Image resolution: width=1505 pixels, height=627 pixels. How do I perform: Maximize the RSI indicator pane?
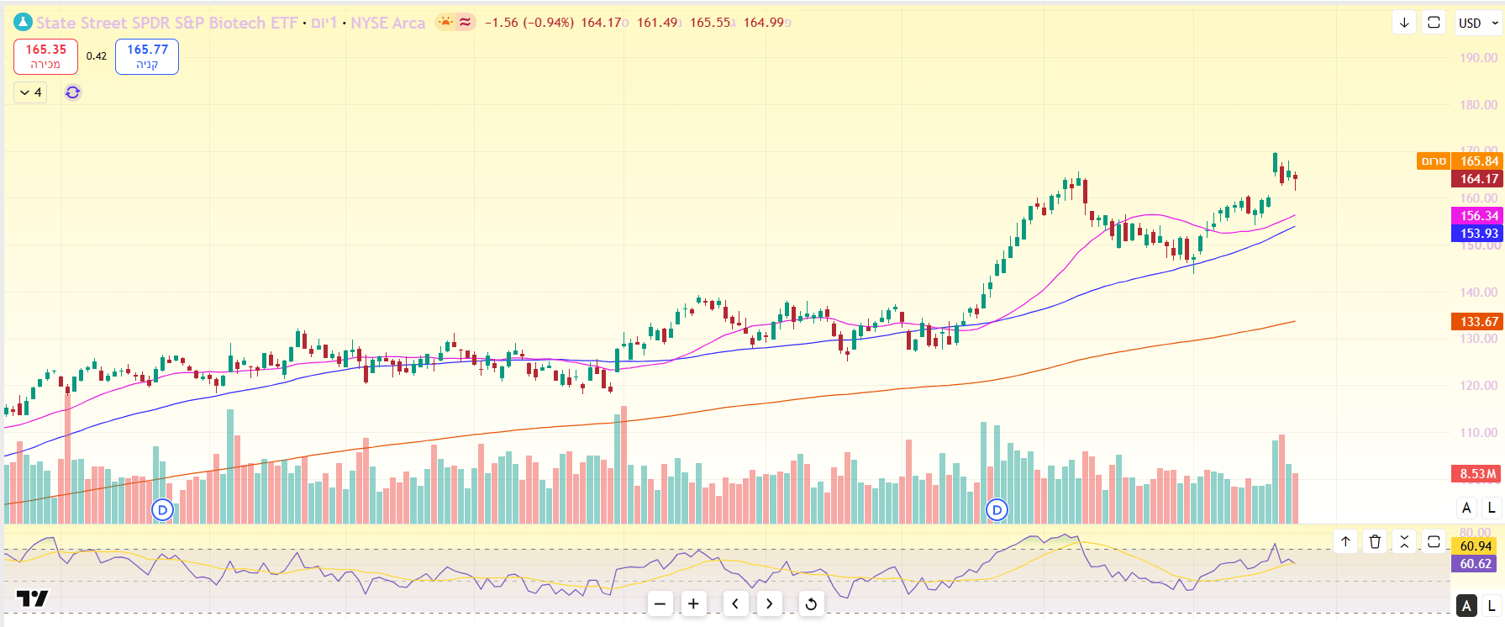point(1434,541)
